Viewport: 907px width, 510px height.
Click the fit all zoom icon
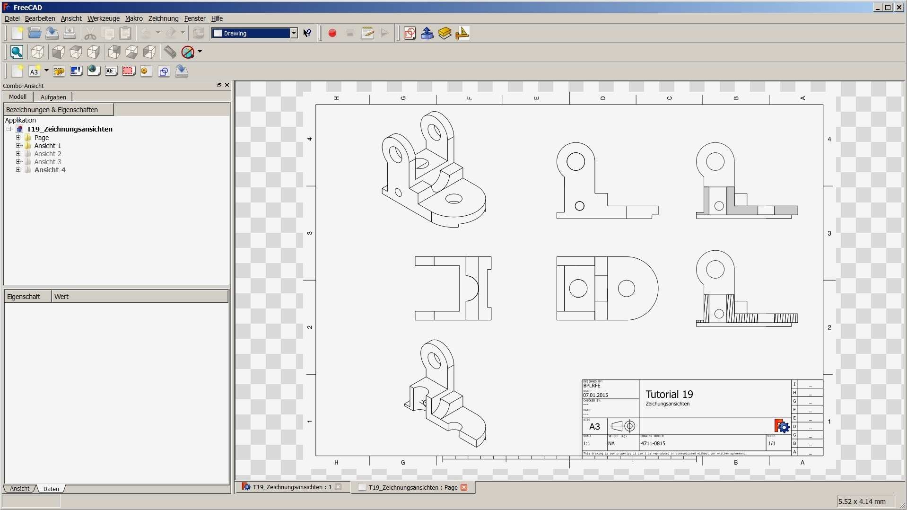click(17, 52)
